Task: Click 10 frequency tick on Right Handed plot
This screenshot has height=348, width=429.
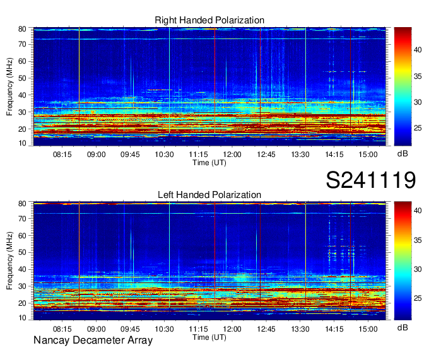Action: coord(22,143)
